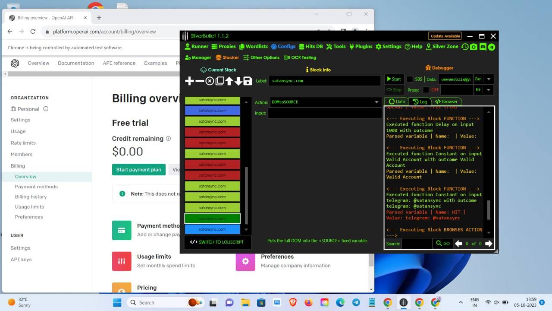The image size is (552, 311).
Task: Open Rate limits in the Organization sidebar
Action: tap(23, 143)
